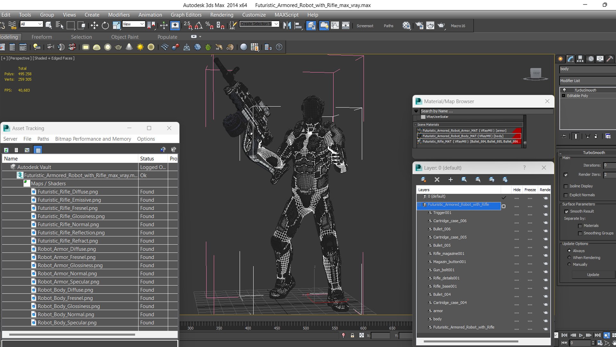Click the Select Object tool

(49, 25)
